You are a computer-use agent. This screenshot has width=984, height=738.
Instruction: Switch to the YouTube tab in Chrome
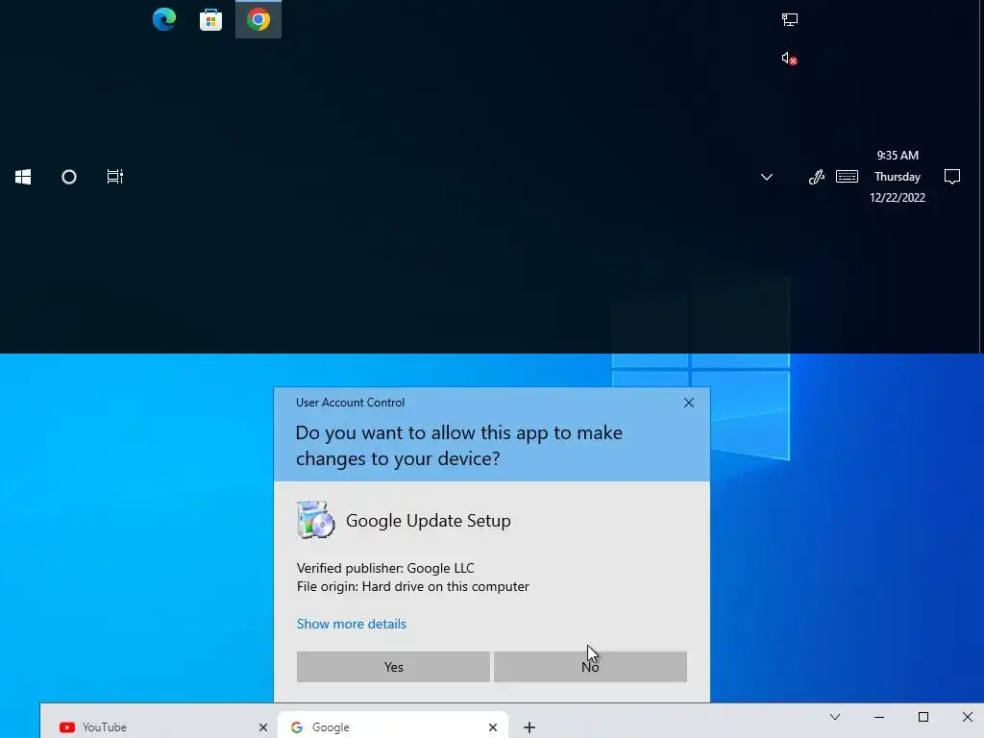point(160,726)
